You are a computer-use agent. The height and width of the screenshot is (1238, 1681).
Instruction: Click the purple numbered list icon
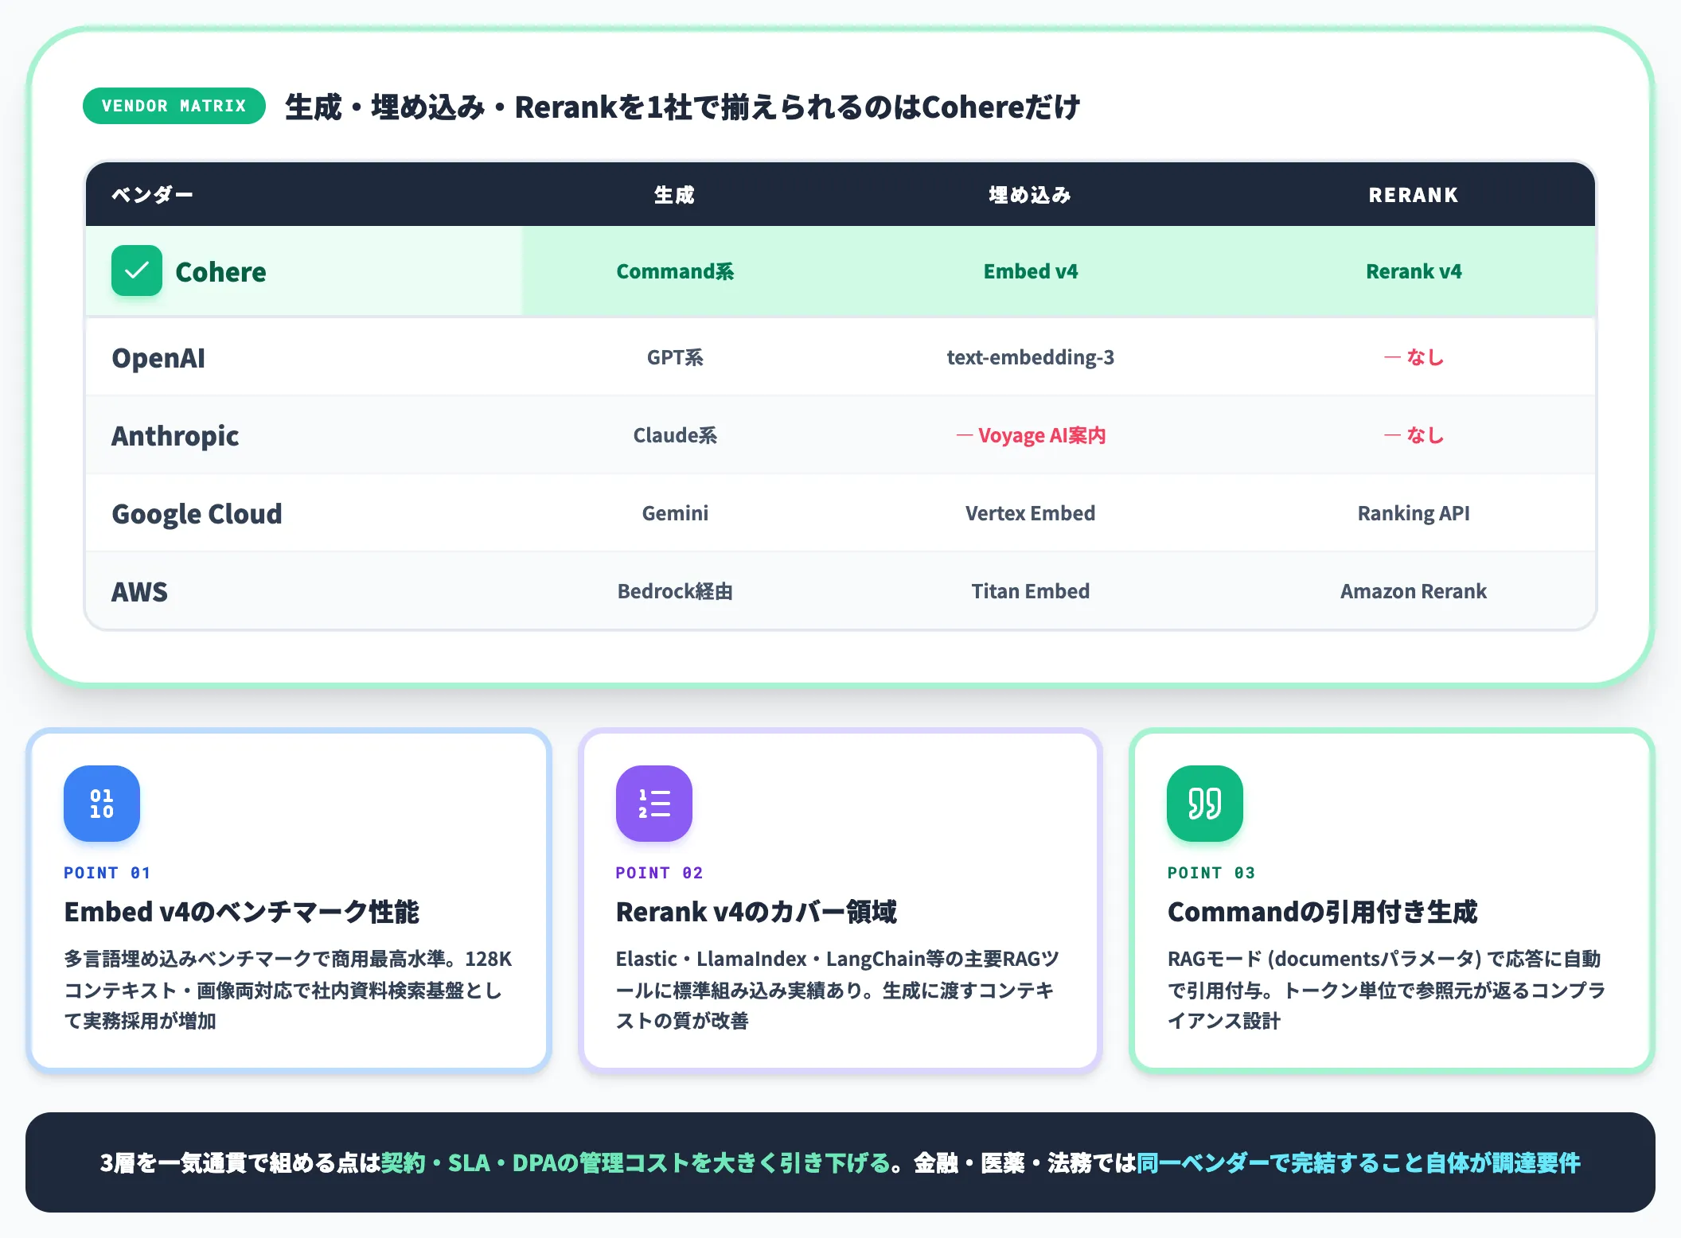coord(654,804)
